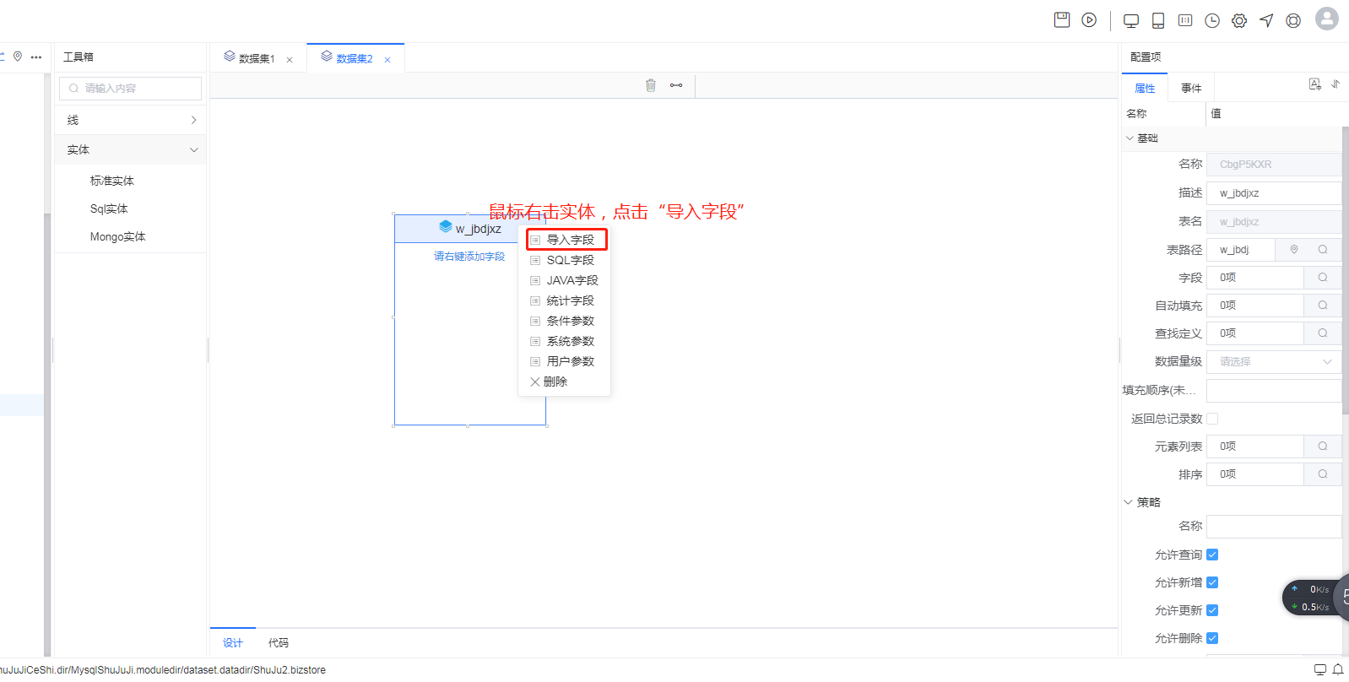
Task: Open the settings gear icon
Action: (x=1239, y=21)
